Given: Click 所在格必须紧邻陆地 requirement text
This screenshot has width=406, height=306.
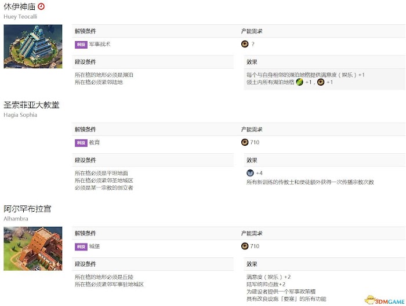Looking at the screenshot, I should coord(99,82).
